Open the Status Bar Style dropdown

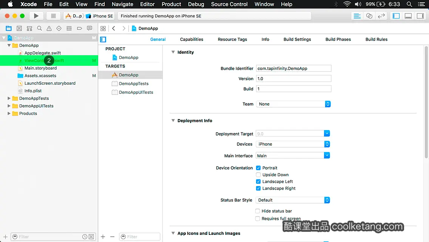tap(293, 200)
